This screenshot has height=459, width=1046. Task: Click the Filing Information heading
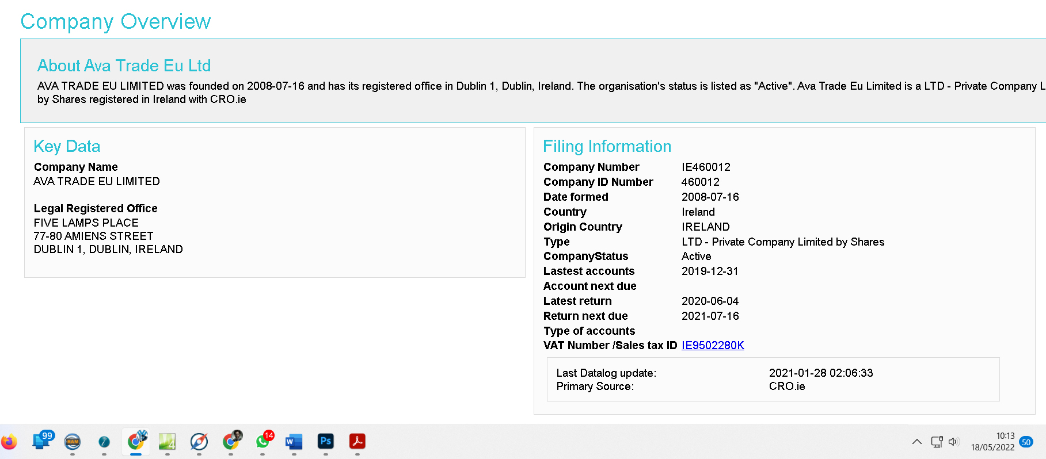(x=607, y=146)
